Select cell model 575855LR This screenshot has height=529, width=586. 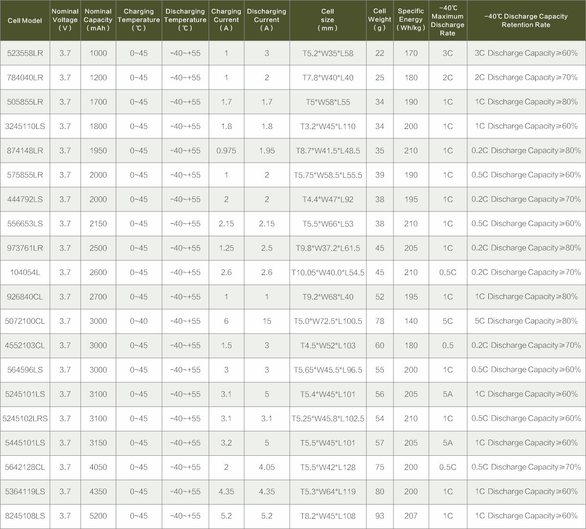pyautogui.click(x=25, y=175)
